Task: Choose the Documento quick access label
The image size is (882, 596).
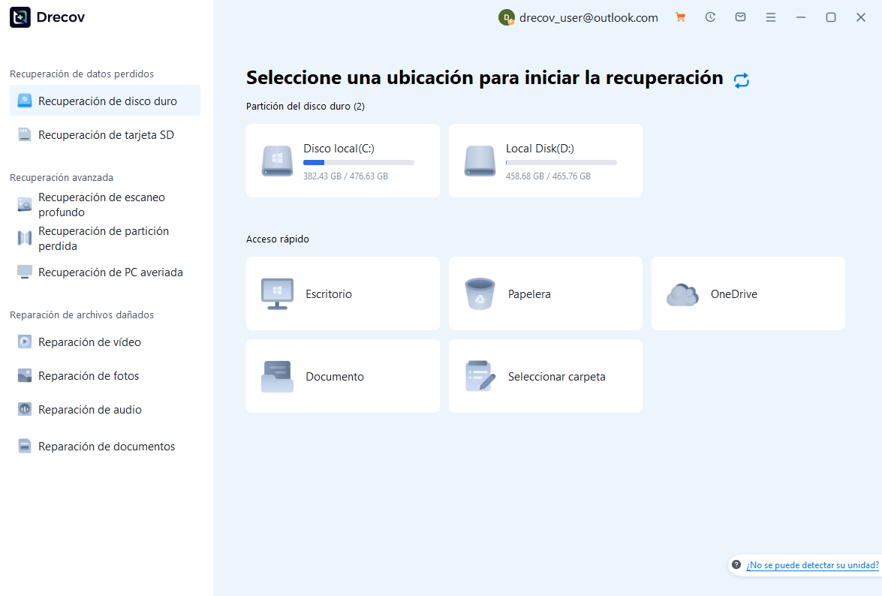Action: [x=335, y=377]
